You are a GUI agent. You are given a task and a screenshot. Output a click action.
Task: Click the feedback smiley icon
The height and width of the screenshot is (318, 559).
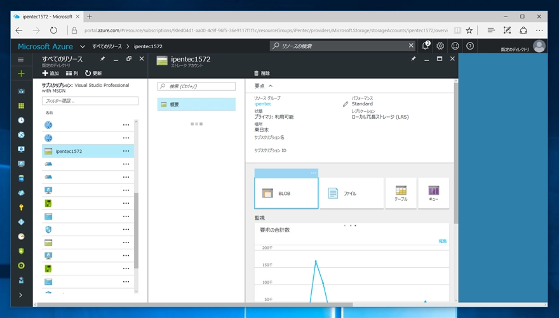click(455, 46)
